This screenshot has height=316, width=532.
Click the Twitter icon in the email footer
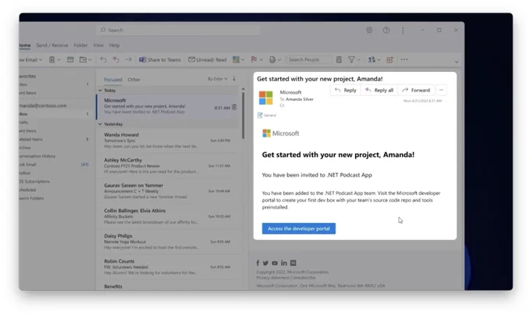pyautogui.click(x=266, y=263)
